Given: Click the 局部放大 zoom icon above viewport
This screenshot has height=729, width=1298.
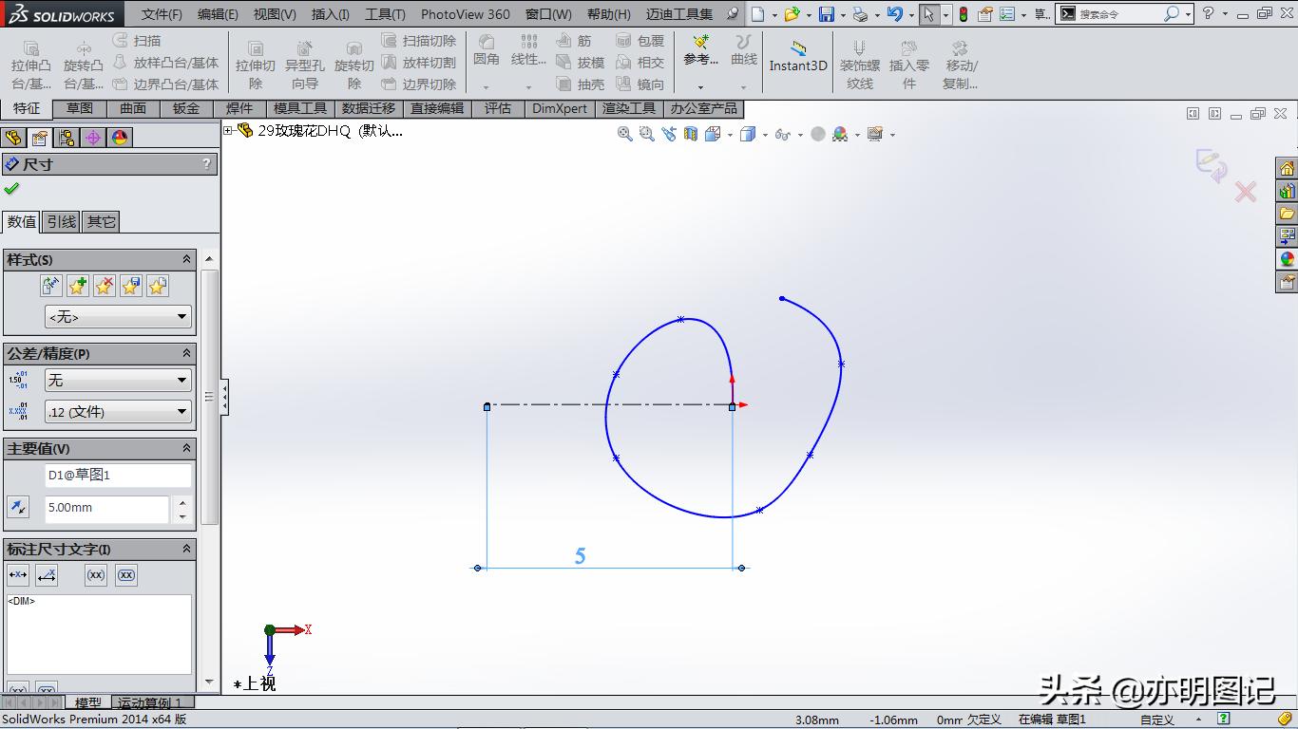Looking at the screenshot, I should (646, 134).
